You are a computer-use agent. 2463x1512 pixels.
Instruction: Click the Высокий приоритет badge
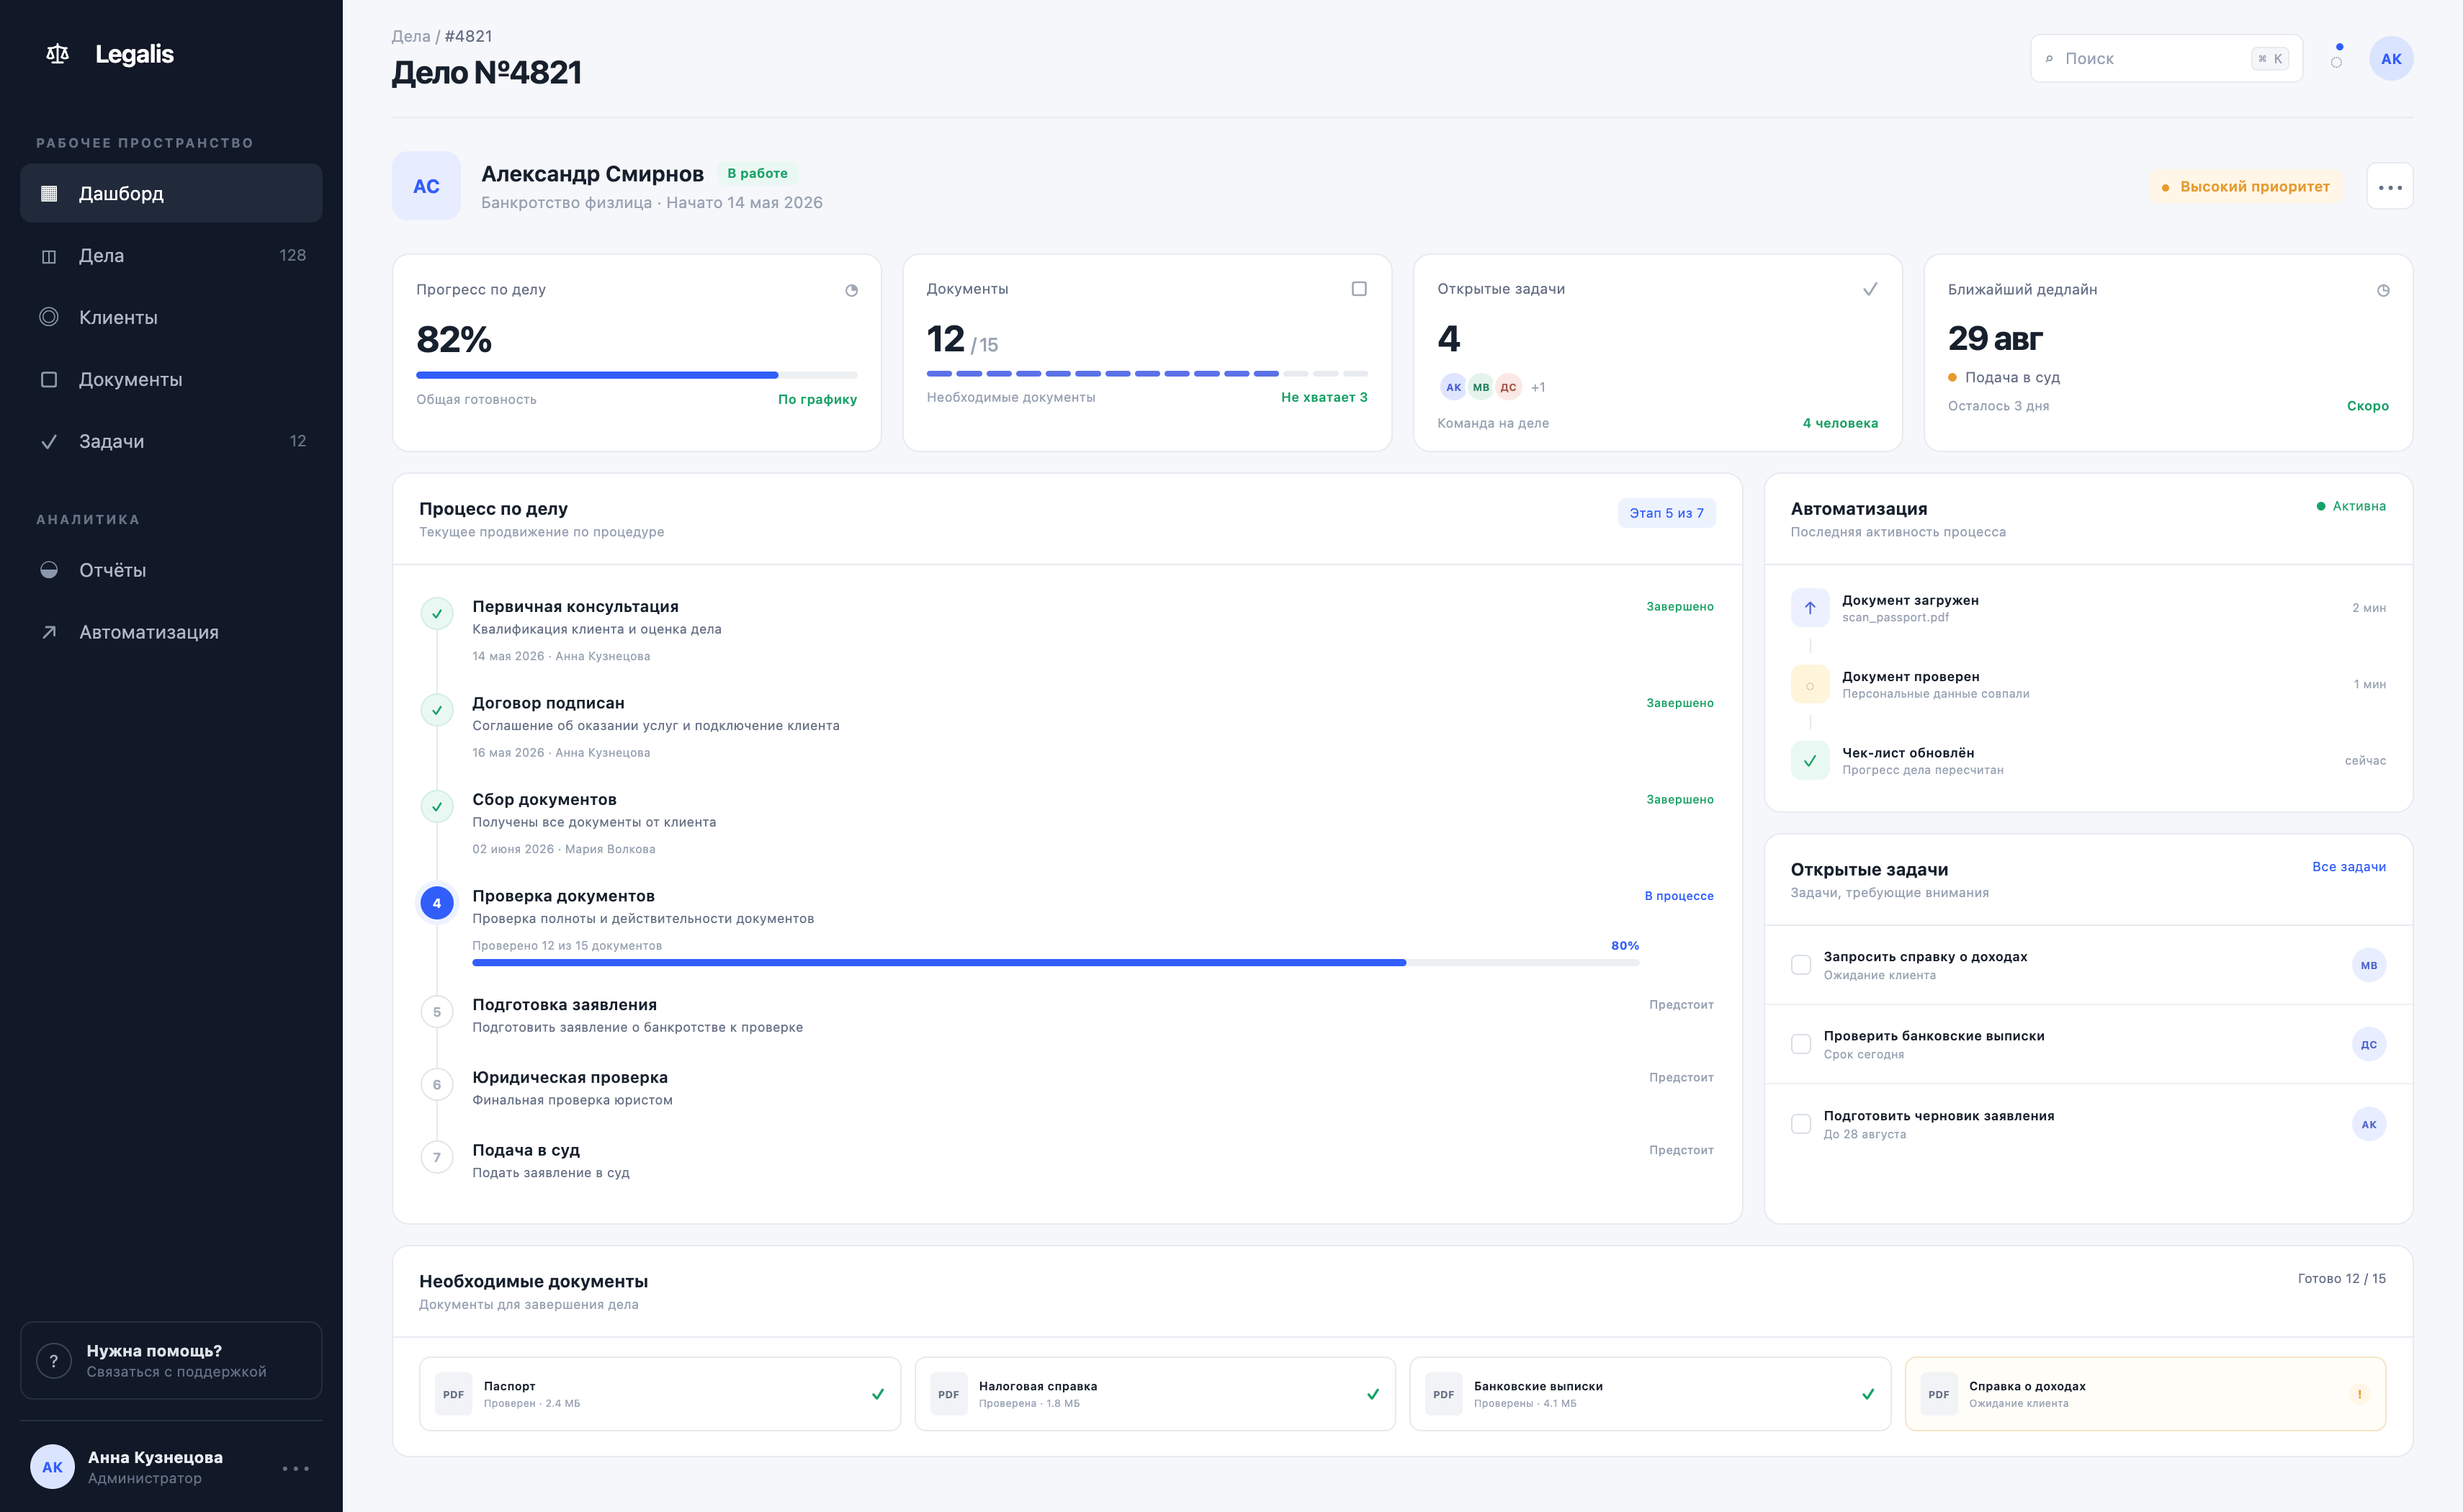coord(2246,186)
